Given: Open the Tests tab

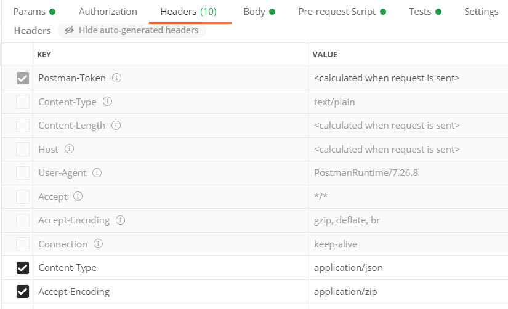Looking at the screenshot, I should click(x=425, y=12).
